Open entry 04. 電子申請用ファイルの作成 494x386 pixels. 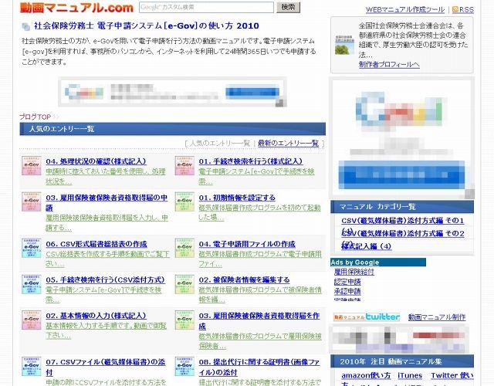pos(247,244)
